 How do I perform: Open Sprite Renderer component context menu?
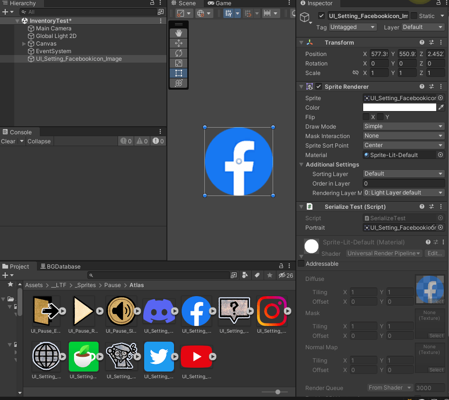(441, 86)
